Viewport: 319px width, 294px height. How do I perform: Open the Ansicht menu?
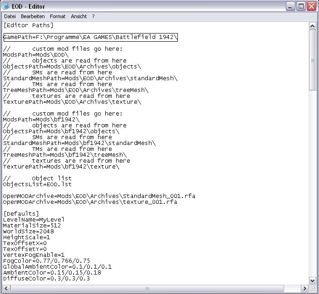pyautogui.click(x=79, y=16)
